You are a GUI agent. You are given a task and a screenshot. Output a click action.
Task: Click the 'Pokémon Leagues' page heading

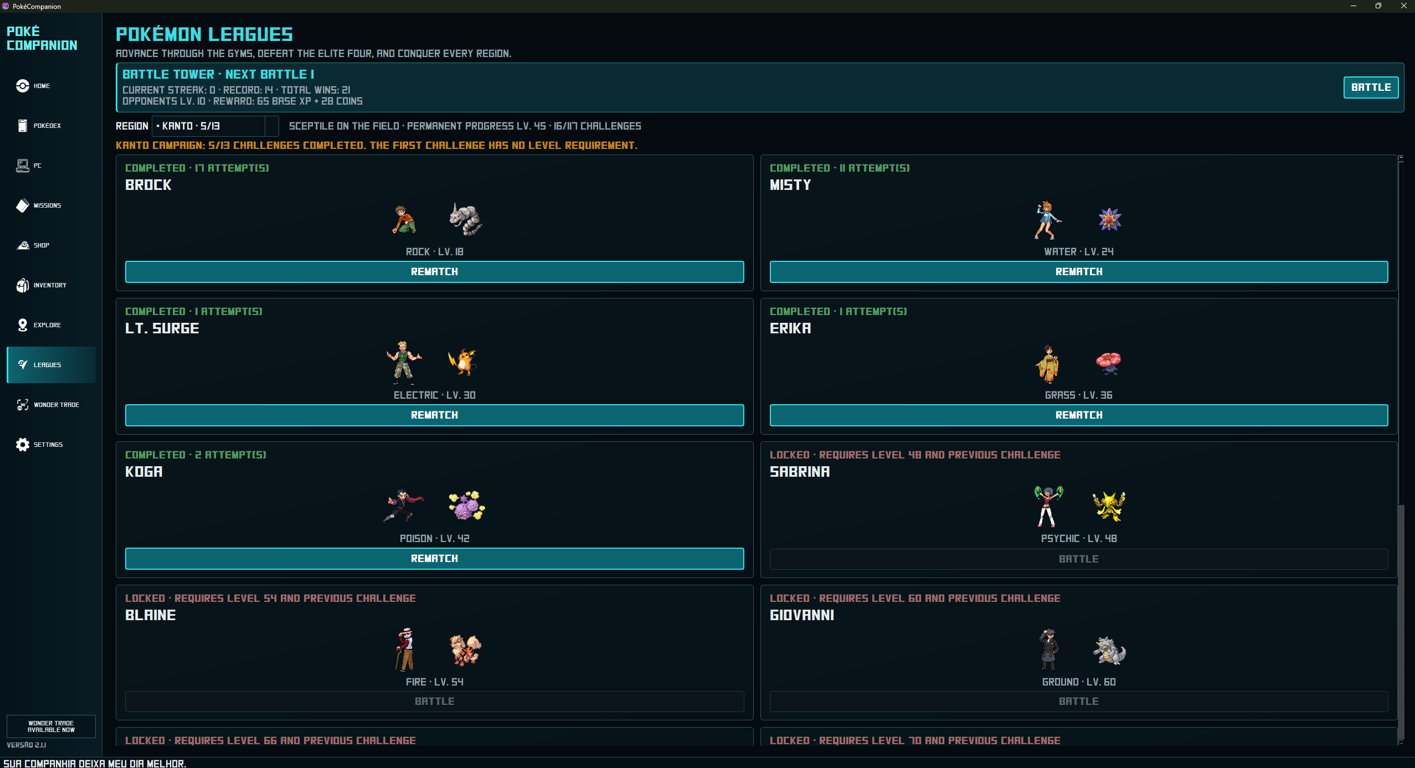click(204, 34)
